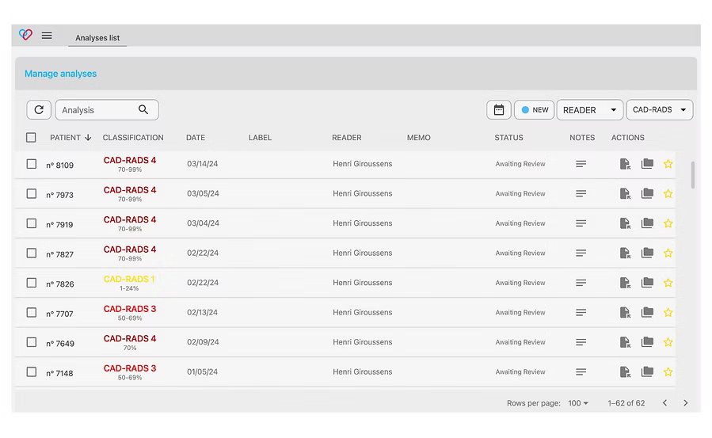Tick the checkbox for patient n° 7826
The width and height of the screenshot is (712, 438).
pyautogui.click(x=32, y=283)
